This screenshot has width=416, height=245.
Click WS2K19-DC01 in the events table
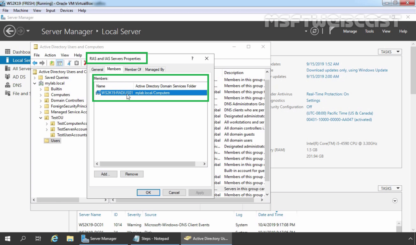click(x=91, y=225)
